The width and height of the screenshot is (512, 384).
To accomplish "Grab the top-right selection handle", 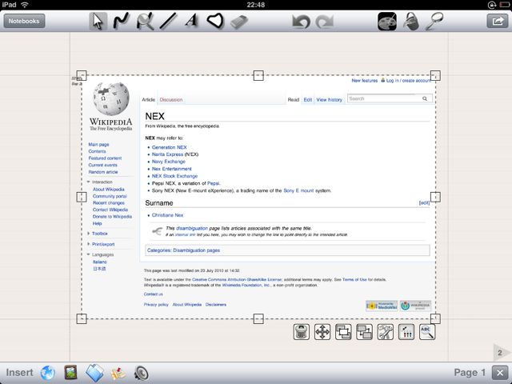I will pos(435,76).
